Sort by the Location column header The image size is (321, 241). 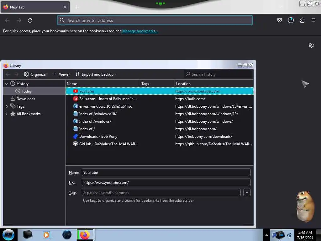coord(214,83)
